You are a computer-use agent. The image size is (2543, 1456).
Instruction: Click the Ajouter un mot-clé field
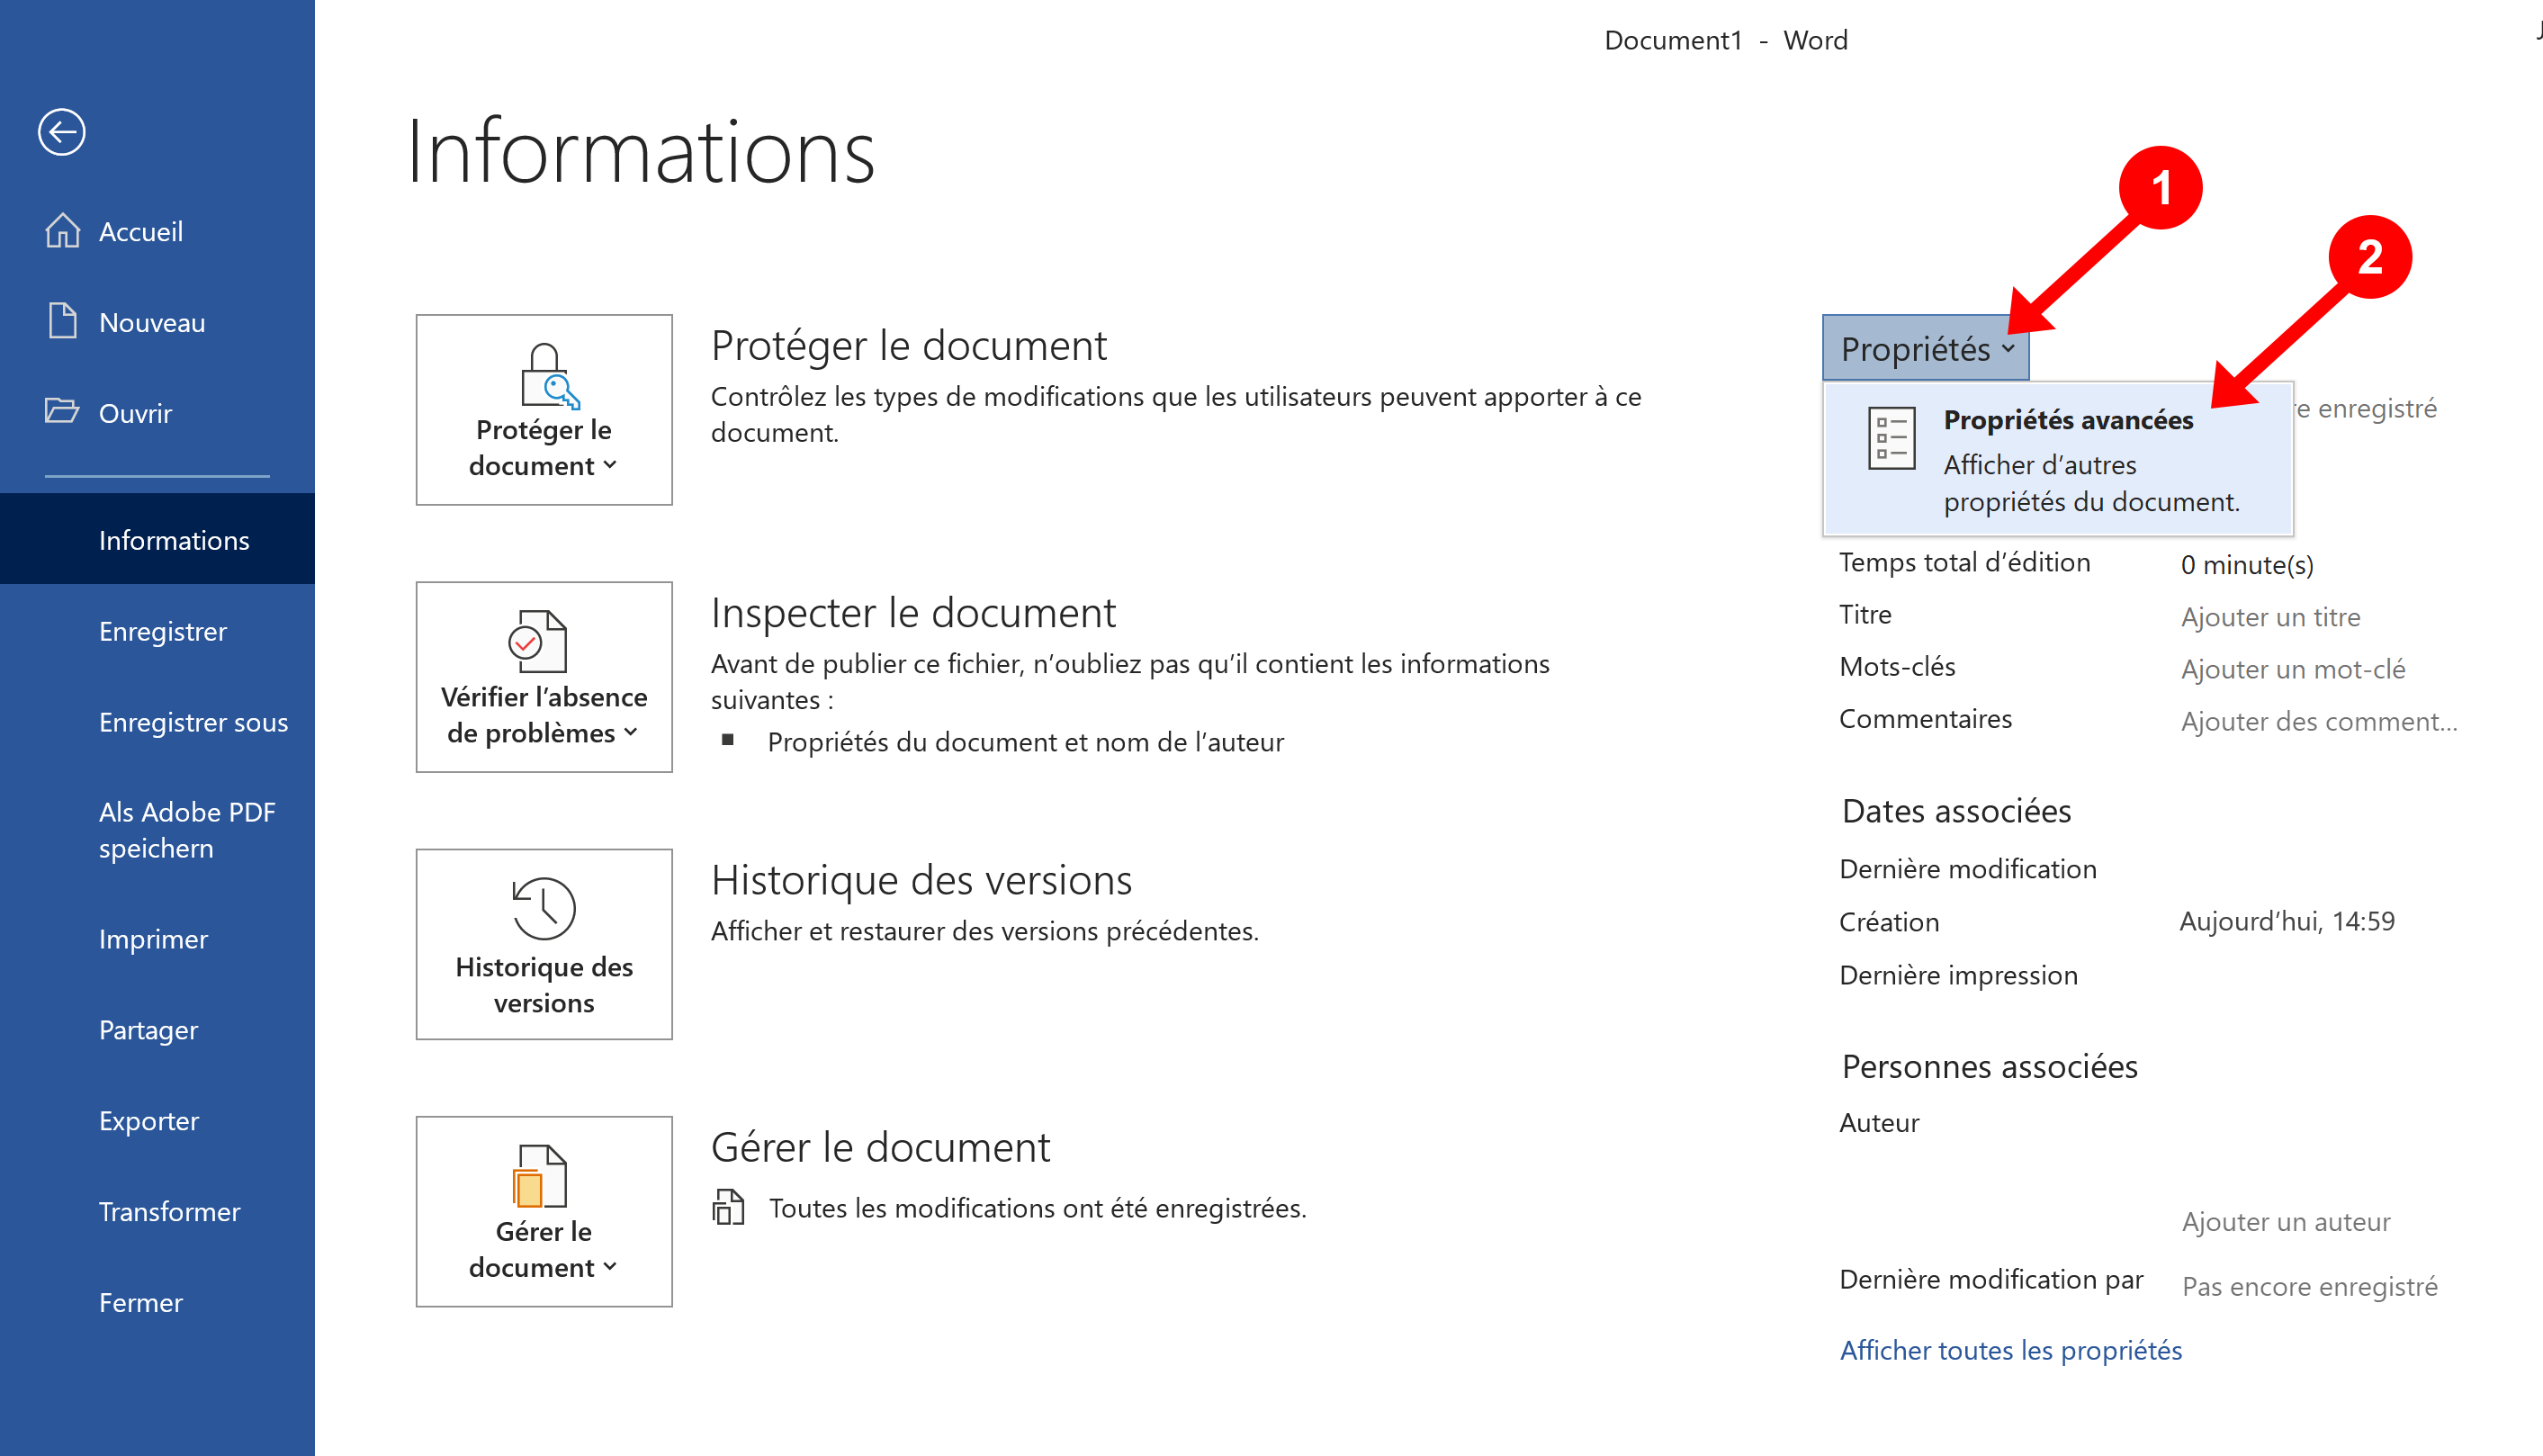pos(2292,669)
